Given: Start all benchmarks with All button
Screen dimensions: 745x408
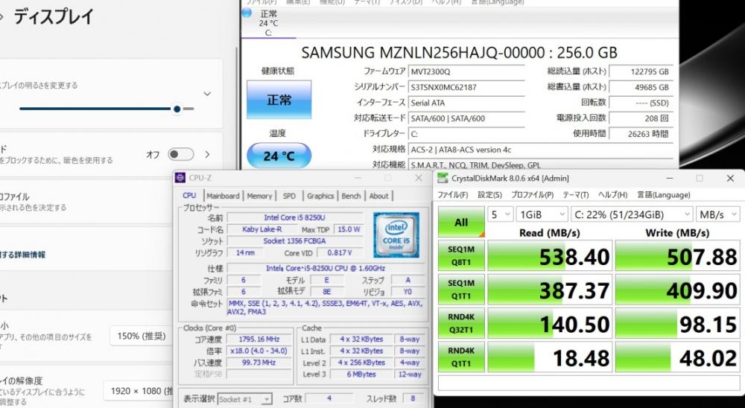Looking at the screenshot, I should pyautogui.click(x=461, y=222).
